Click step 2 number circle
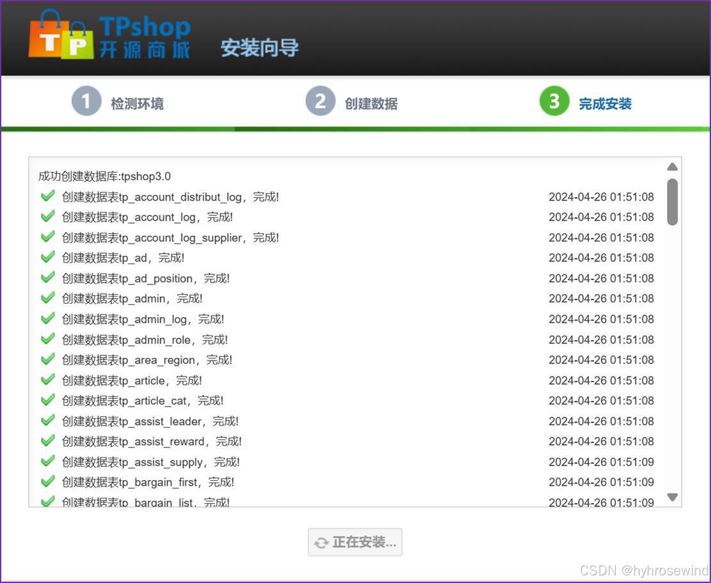This screenshot has height=583, width=711. [320, 101]
